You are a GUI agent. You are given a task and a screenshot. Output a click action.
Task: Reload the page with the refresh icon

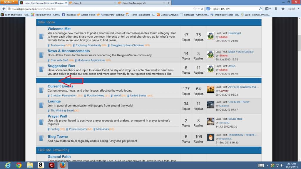coord(202,9)
